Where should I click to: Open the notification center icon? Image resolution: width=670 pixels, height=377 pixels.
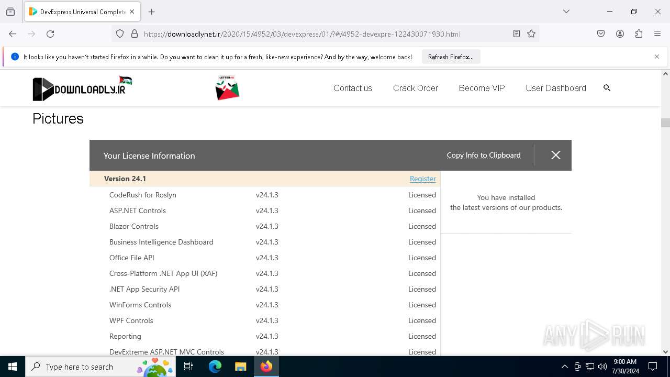[x=653, y=367]
